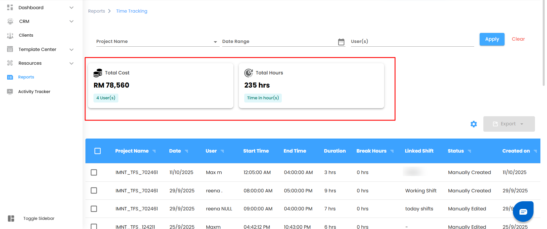Screen dimensions: 547x229
Task: Click the Maxm user cell
Action: (x=213, y=227)
